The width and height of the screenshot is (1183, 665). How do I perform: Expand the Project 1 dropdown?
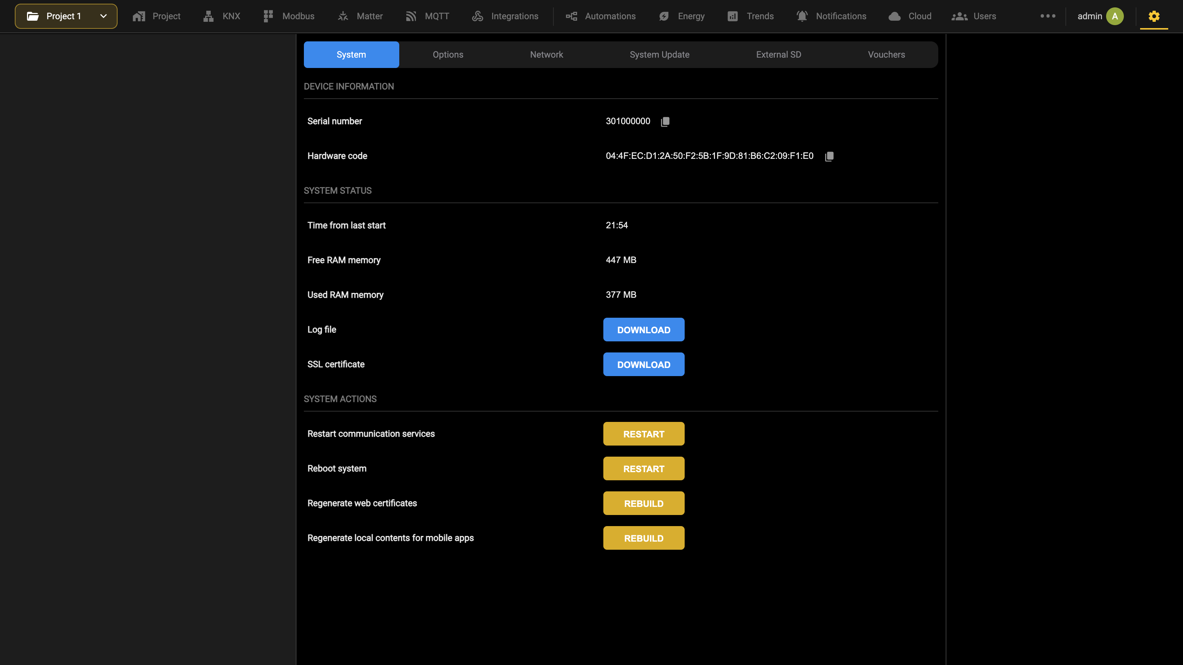click(x=66, y=16)
